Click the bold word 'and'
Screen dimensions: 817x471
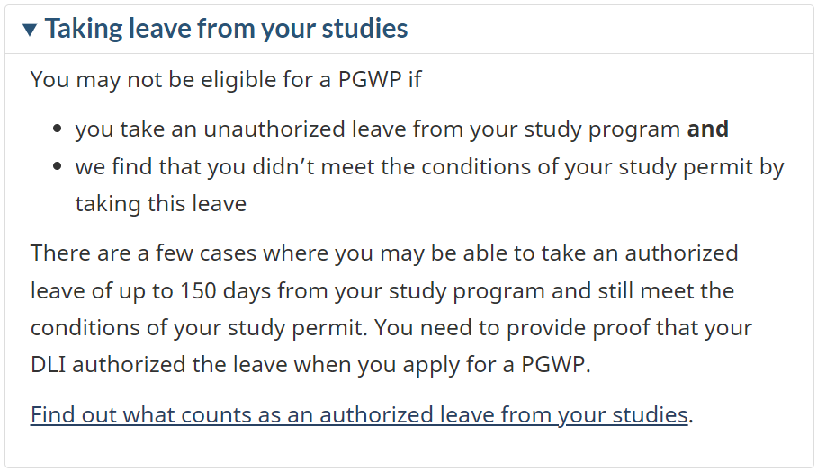[707, 129]
